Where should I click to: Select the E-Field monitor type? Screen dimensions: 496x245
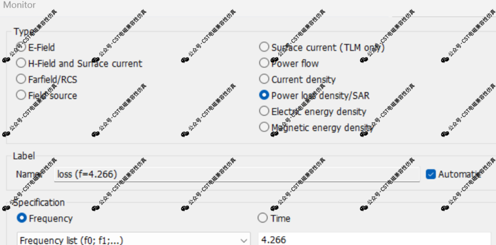[21, 47]
